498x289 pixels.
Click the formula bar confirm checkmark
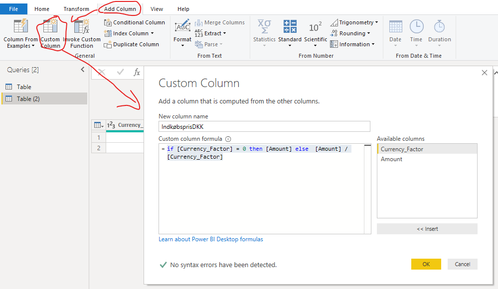120,72
